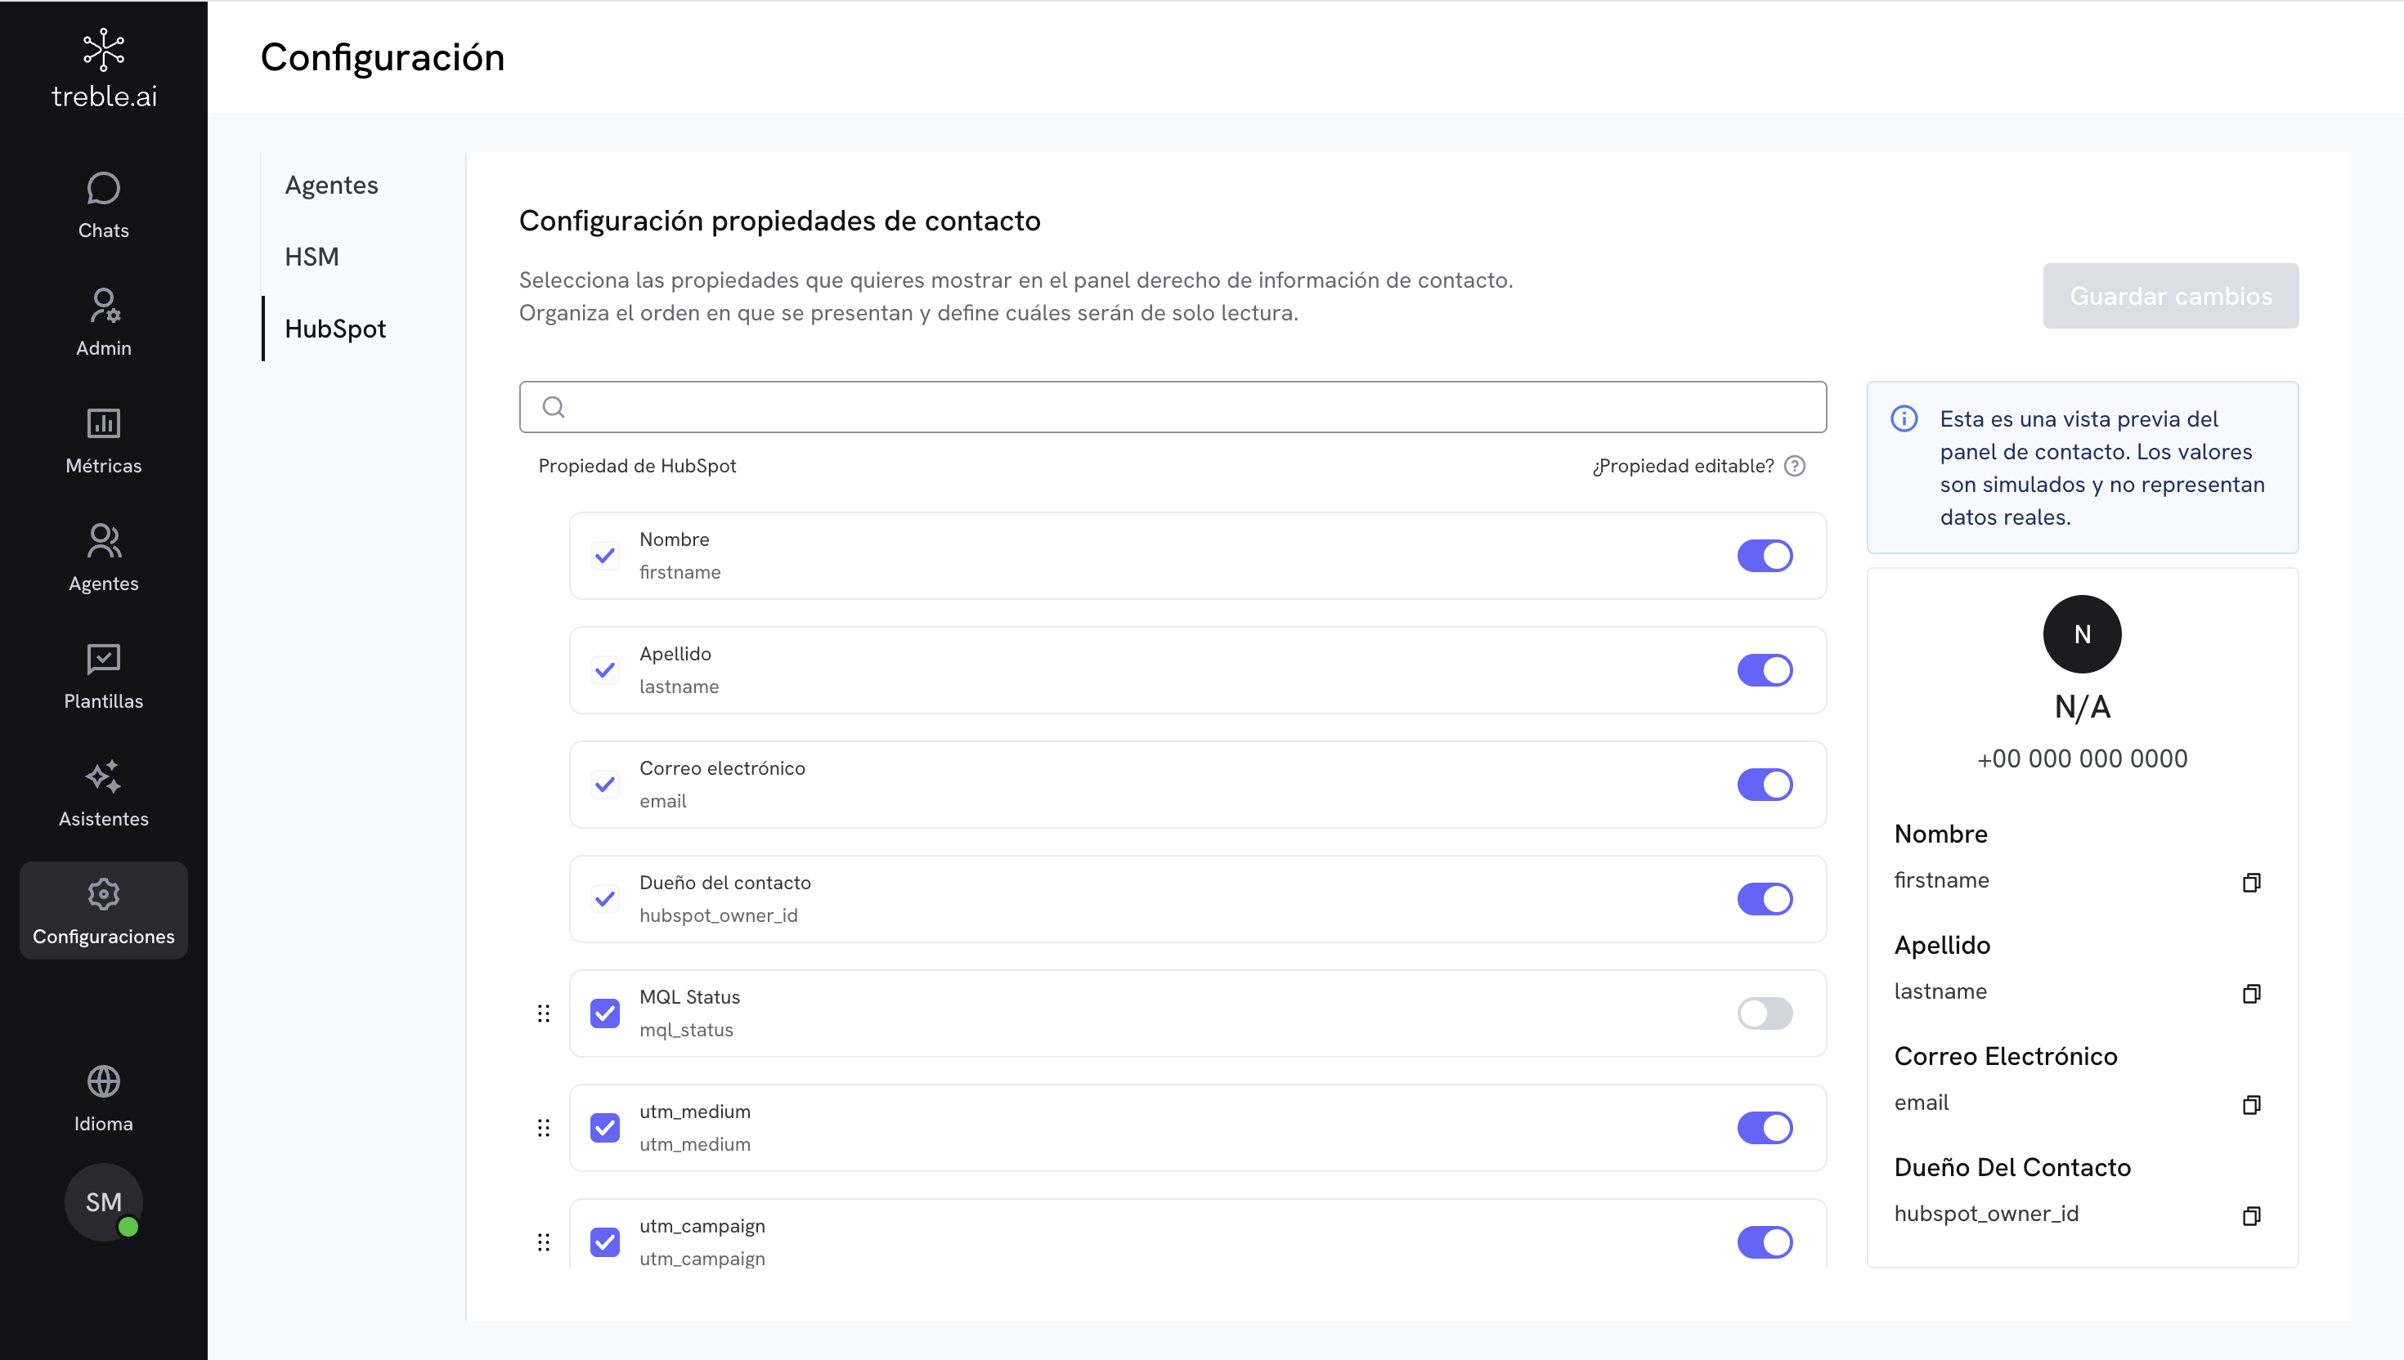The width and height of the screenshot is (2404, 1360).
Task: Uncheck the MQL Status property checkbox
Action: (604, 1013)
